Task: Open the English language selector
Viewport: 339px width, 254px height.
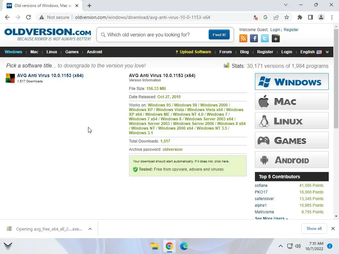Action: pos(311,52)
